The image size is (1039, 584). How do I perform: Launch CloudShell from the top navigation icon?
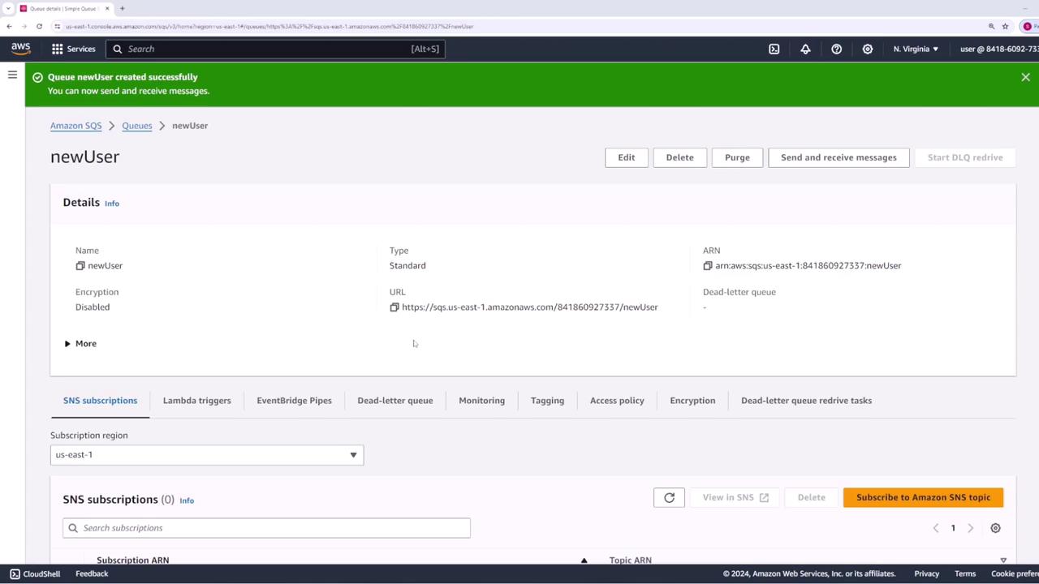point(774,49)
